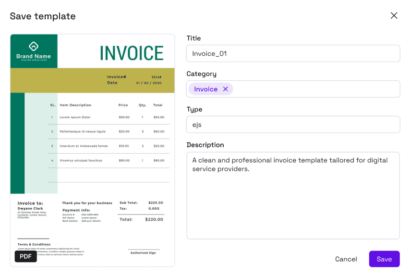Remove the Invoice category tag
This screenshot has width=410, height=277.
pyautogui.click(x=226, y=89)
